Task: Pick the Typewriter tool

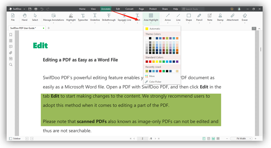Action: click(83, 17)
